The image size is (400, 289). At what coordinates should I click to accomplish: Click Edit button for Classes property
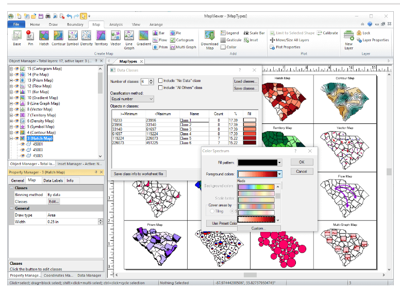[x=54, y=202]
